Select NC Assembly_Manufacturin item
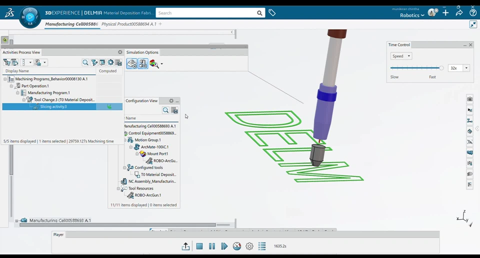Viewport: 480px width, 258px height. pos(152,181)
